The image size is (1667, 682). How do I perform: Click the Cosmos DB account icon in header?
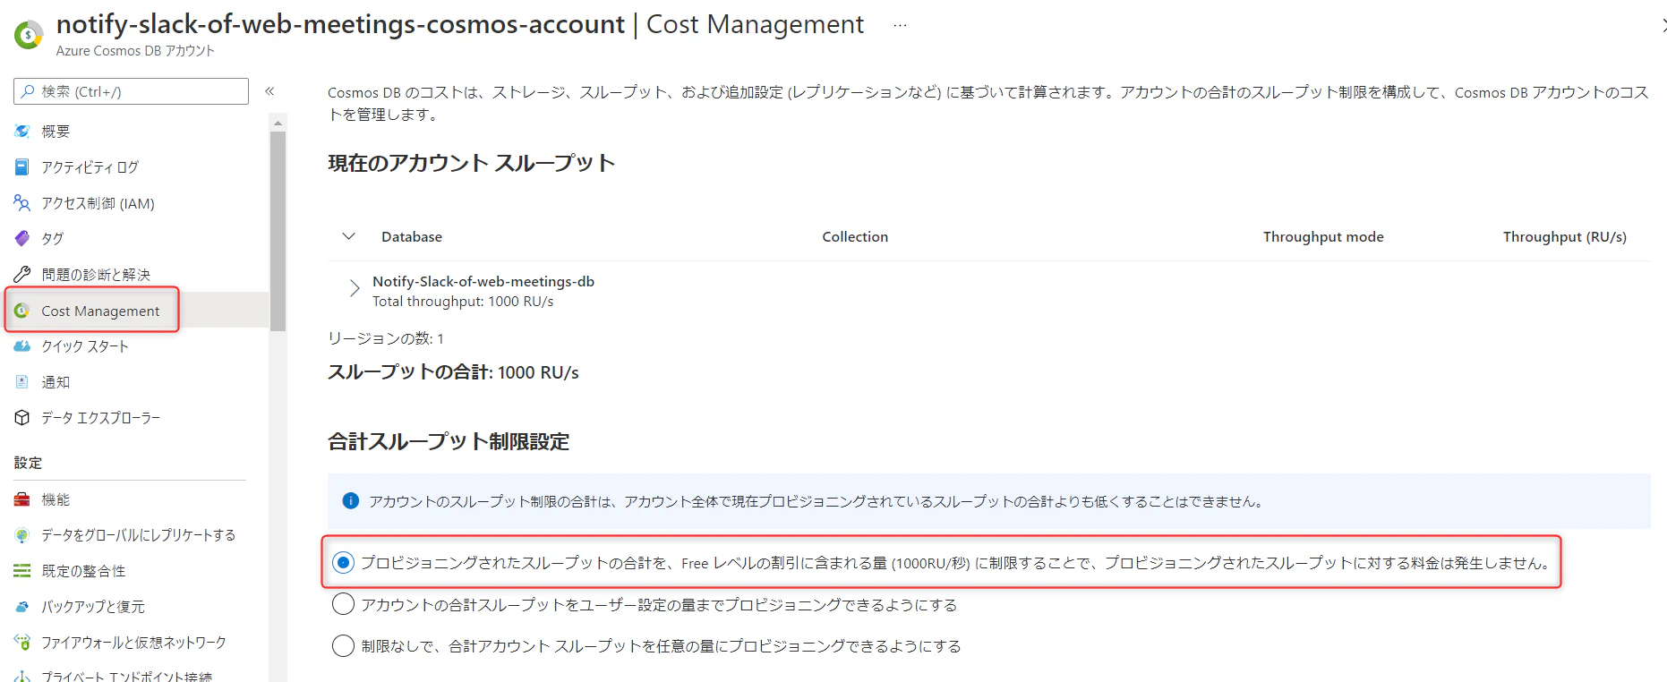tap(29, 35)
